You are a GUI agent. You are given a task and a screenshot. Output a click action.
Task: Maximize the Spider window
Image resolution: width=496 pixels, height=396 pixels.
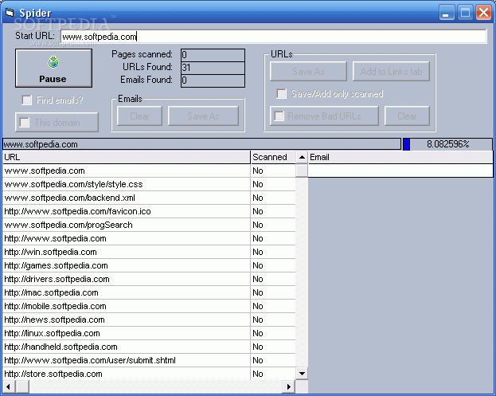pyautogui.click(x=465, y=13)
